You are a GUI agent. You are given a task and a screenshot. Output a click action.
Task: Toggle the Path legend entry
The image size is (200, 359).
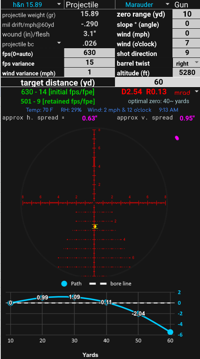tap(71, 284)
